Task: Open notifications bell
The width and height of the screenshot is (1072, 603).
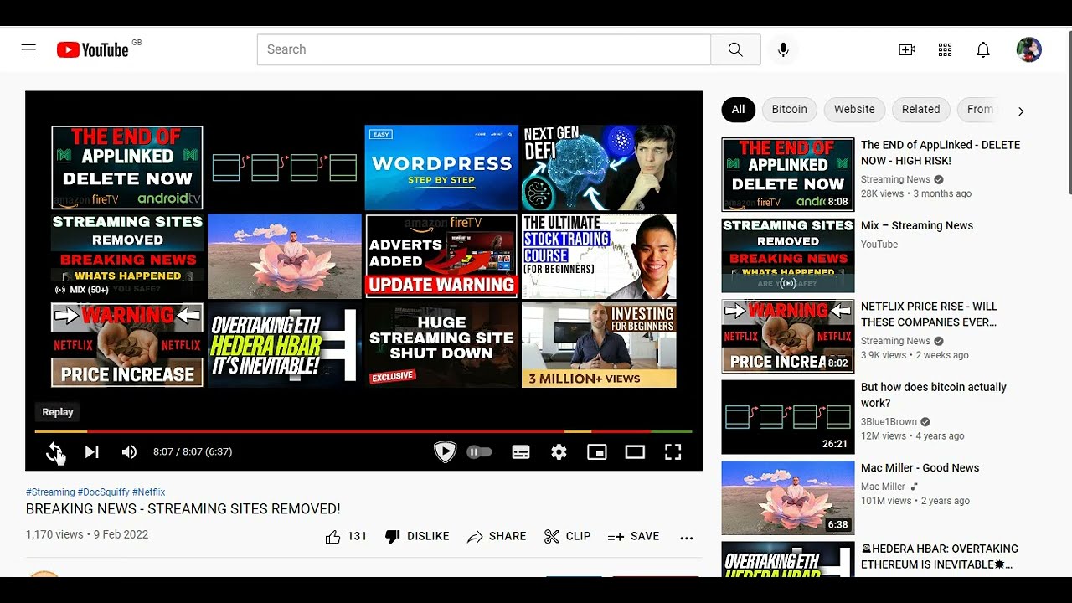Action: pyautogui.click(x=983, y=49)
